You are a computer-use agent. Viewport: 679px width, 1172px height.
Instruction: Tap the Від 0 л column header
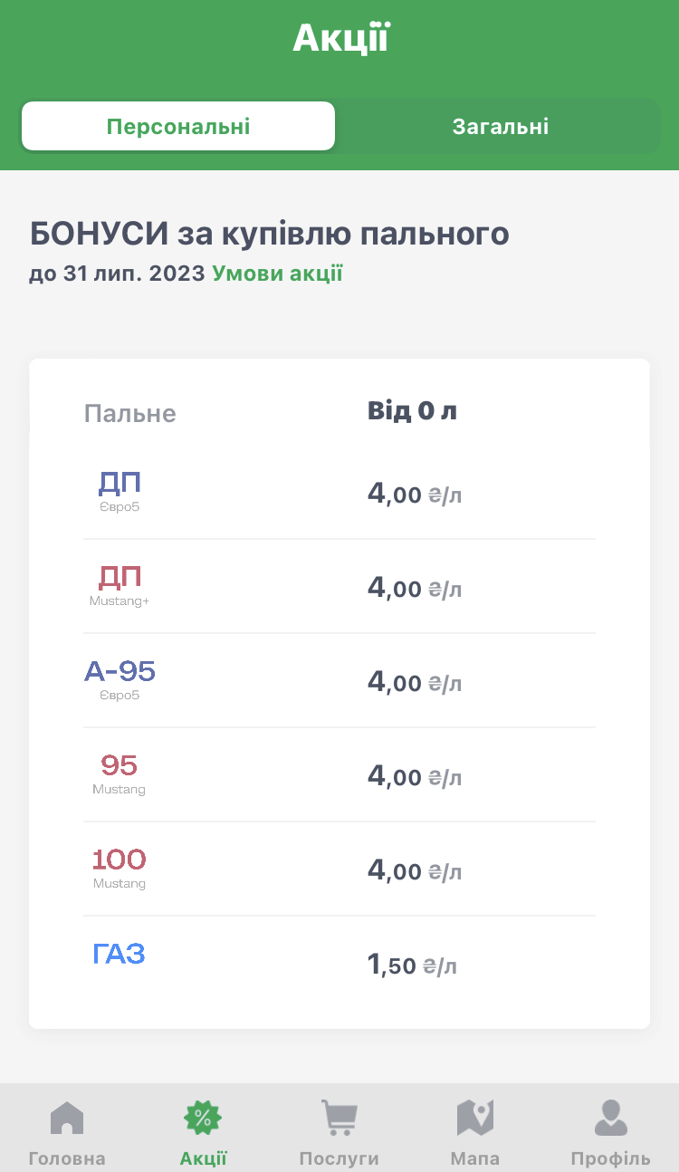412,411
